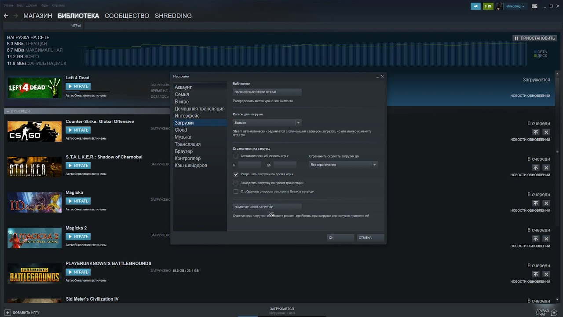Click ПАПКИ БИБЛИОТЕКИ STEAM button
Viewport: 563px width, 317px height.
[x=267, y=92]
